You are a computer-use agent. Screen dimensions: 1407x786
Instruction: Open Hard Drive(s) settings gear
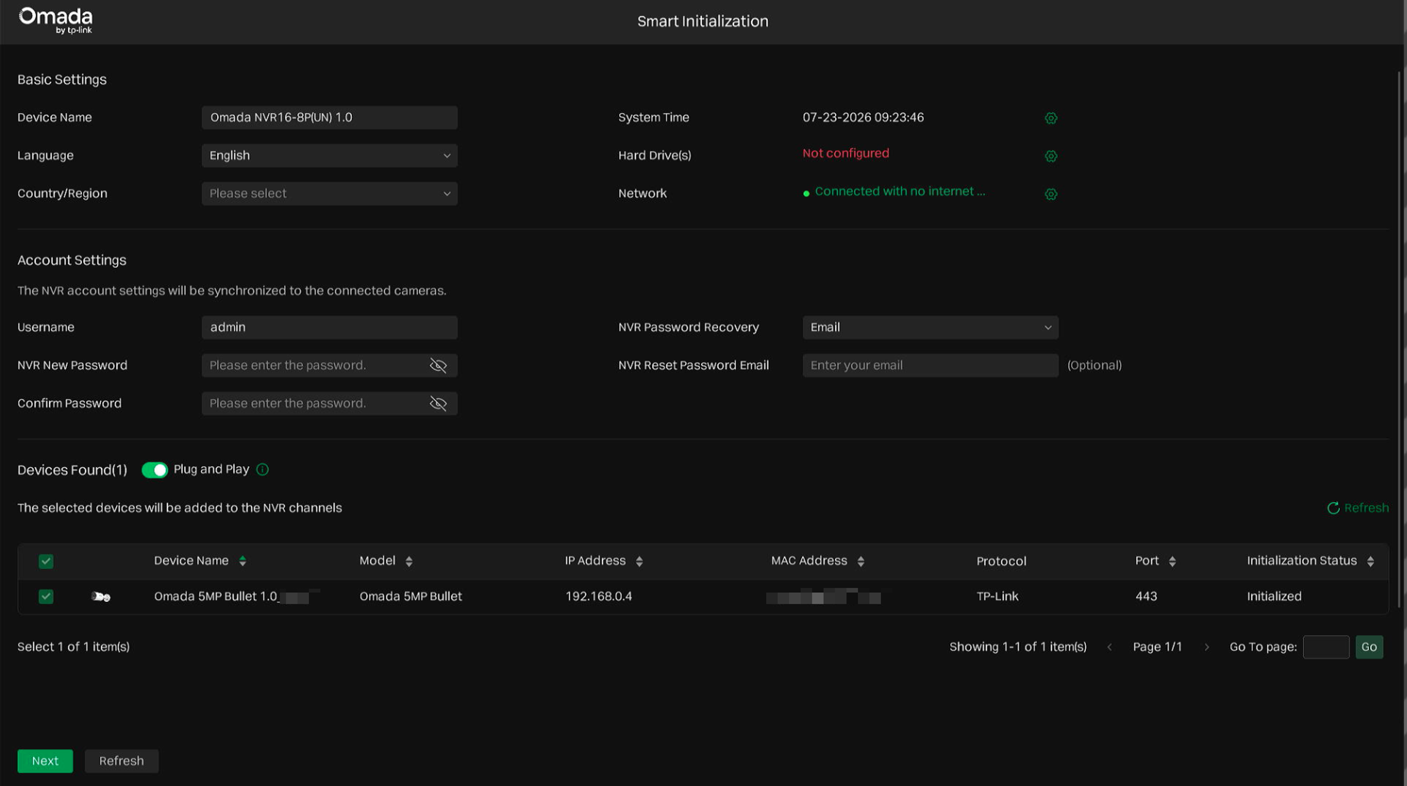(1050, 156)
